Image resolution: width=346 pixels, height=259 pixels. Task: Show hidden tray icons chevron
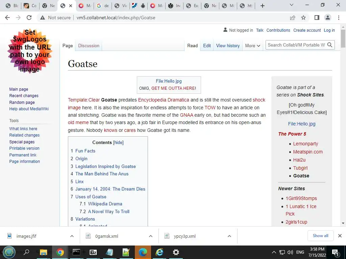(x=274, y=252)
